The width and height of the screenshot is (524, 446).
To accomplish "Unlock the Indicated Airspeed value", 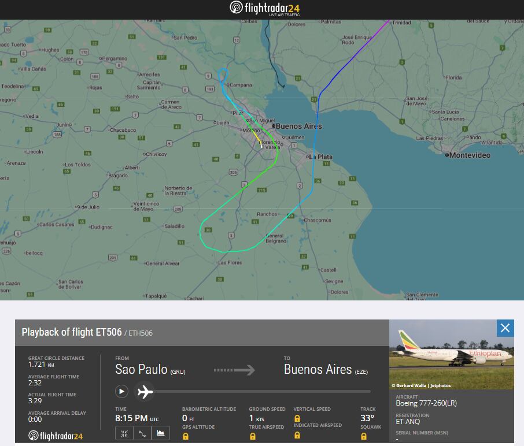I will [297, 436].
